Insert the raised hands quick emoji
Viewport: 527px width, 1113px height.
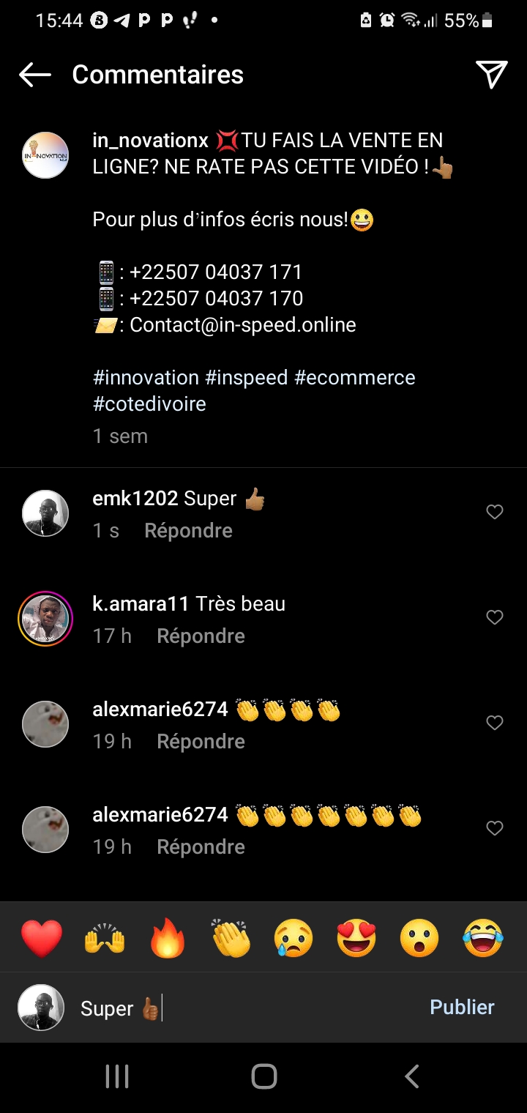(105, 938)
